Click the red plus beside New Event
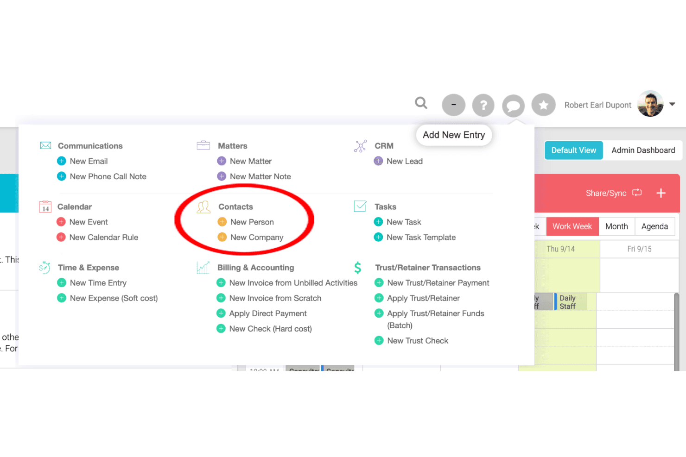The width and height of the screenshot is (686, 457). tap(61, 222)
